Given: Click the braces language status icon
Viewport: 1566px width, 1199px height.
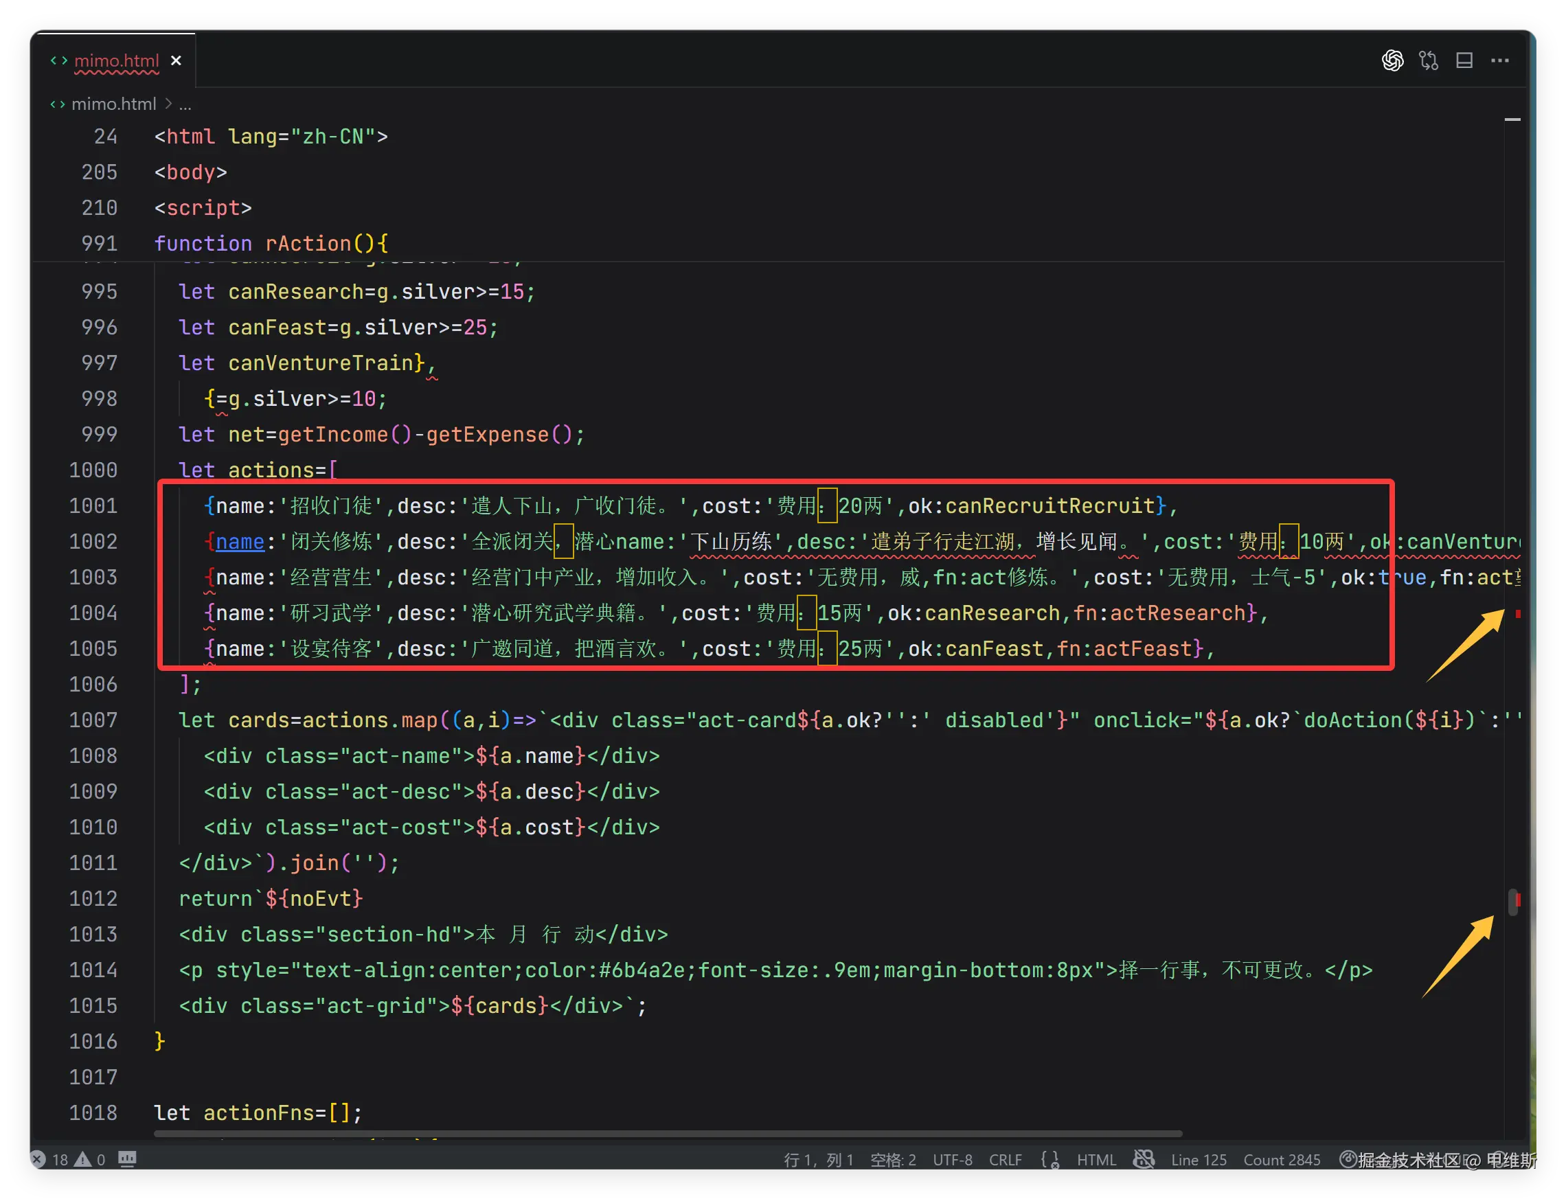Looking at the screenshot, I should 1049,1160.
